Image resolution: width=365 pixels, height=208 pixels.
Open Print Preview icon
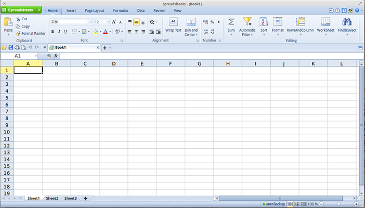pyautogui.click(x=23, y=47)
